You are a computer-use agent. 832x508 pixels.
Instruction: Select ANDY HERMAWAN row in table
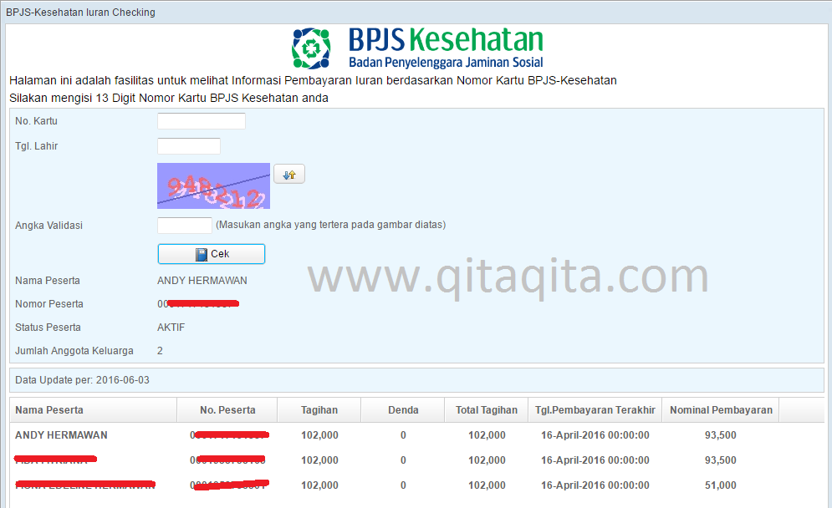[x=416, y=434]
